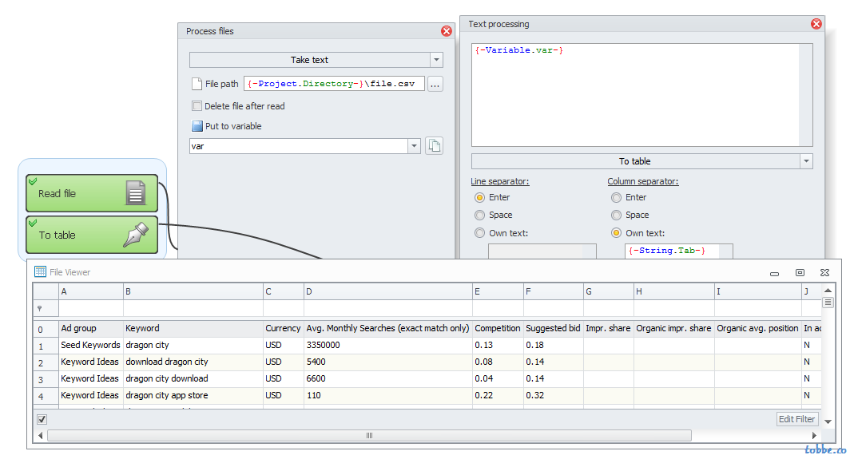Click the 'dragon city' keyword cell
Screen dimensions: 850x459
(193, 345)
